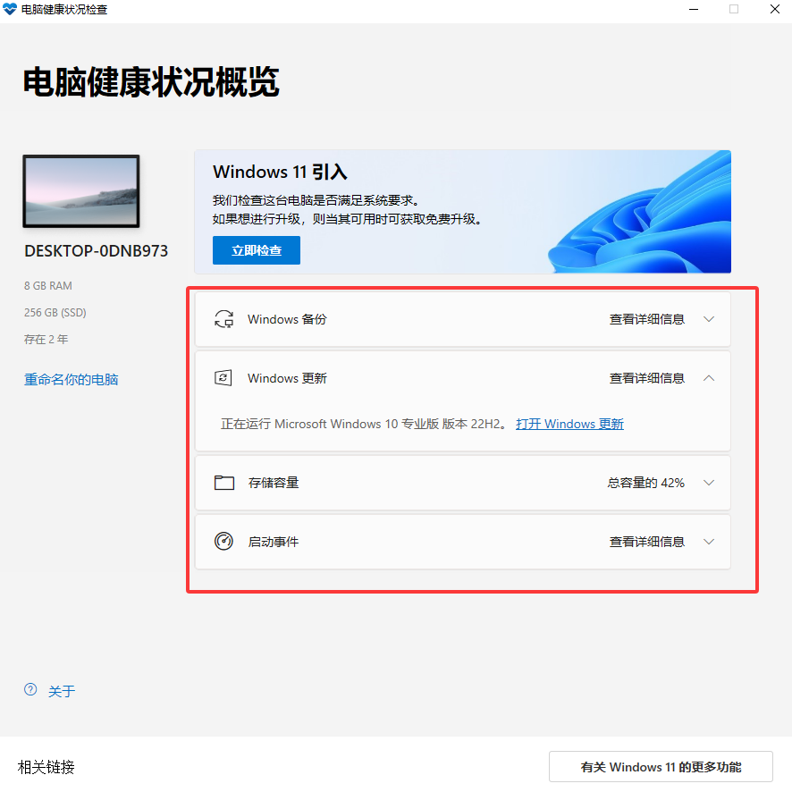Click 查看详细信息 in Windows 更新 row
The image size is (792, 792).
(x=647, y=378)
